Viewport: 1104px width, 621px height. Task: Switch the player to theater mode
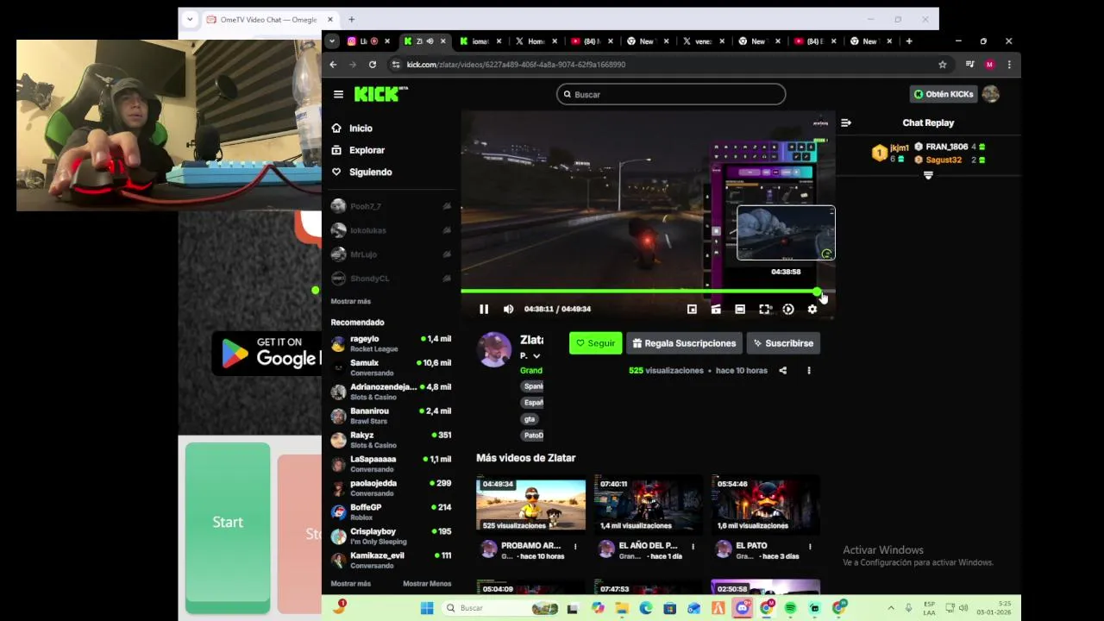click(x=740, y=309)
